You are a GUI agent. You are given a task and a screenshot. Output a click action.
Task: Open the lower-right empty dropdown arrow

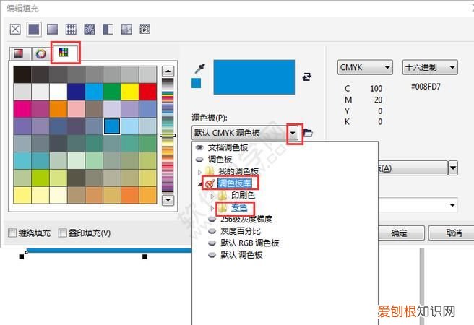pos(452,205)
